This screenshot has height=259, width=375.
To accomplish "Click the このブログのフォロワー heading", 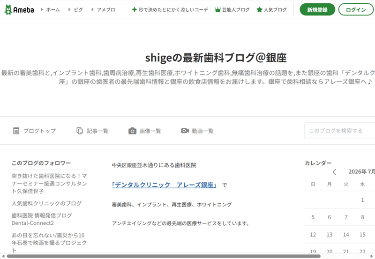I will [x=41, y=163].
